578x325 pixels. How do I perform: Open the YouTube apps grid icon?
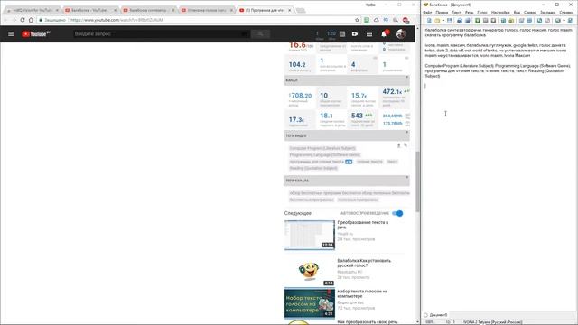click(x=369, y=34)
